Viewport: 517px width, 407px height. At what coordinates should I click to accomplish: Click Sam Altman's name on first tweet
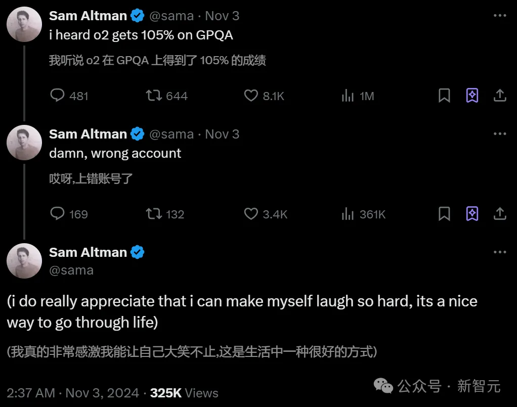(88, 16)
